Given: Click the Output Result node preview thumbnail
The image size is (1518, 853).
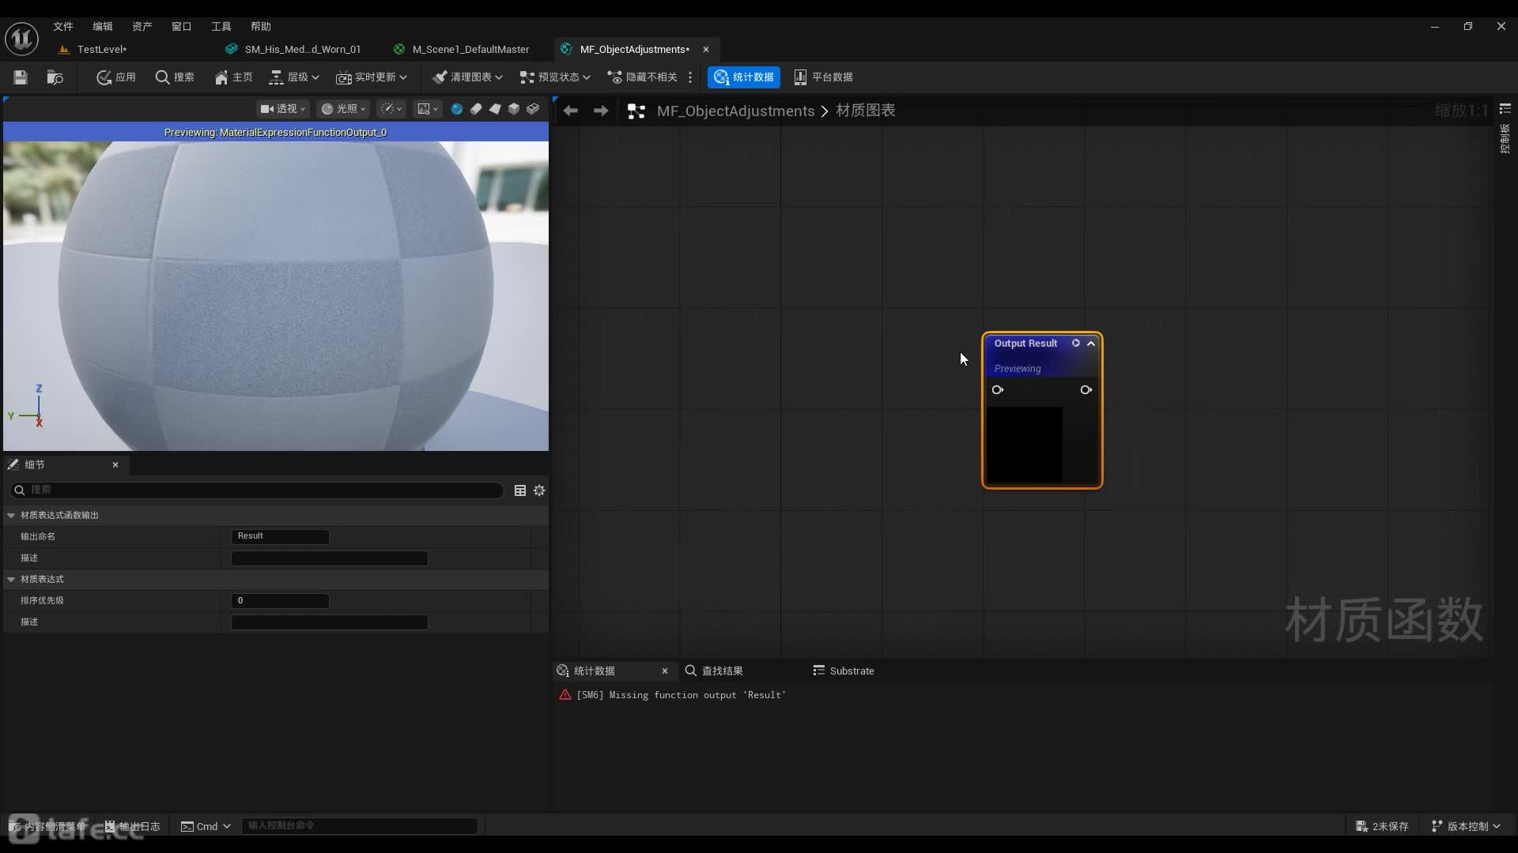Looking at the screenshot, I should (1024, 445).
